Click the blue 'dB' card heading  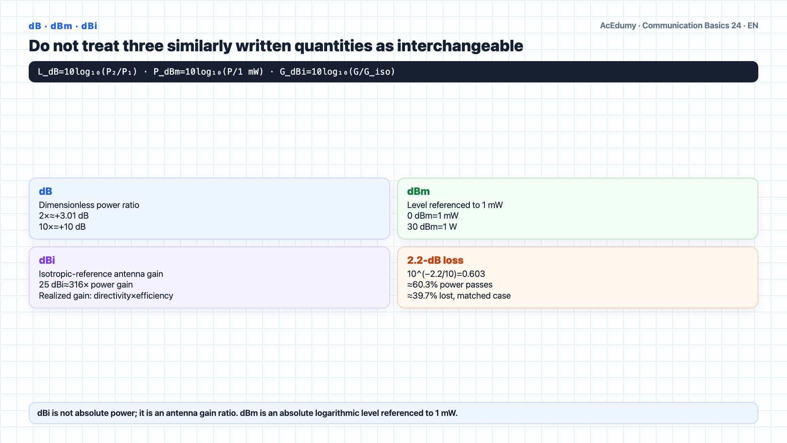pos(45,192)
